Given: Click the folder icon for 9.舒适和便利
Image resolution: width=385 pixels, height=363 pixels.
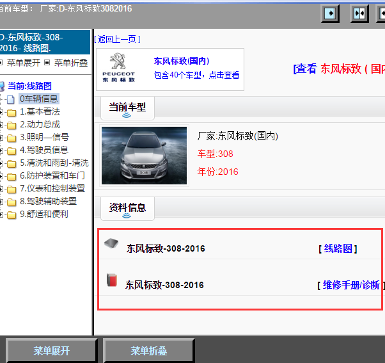Looking at the screenshot, I should (x=12, y=214).
